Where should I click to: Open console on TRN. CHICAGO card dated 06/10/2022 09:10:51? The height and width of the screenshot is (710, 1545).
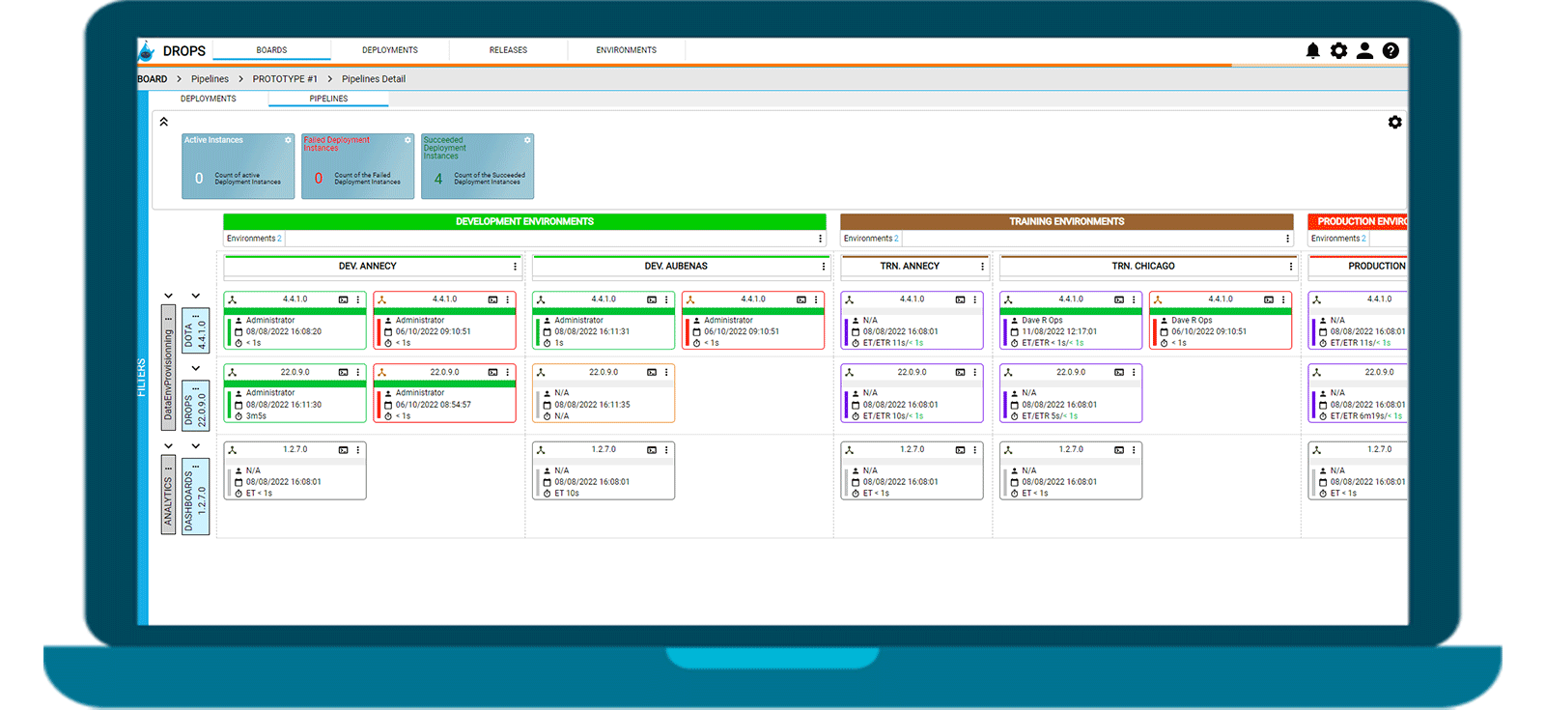pyautogui.click(x=1269, y=299)
